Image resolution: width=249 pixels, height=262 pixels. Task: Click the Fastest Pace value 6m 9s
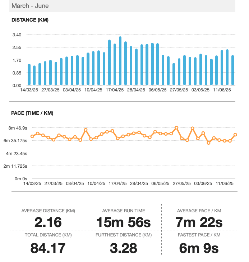point(199,248)
